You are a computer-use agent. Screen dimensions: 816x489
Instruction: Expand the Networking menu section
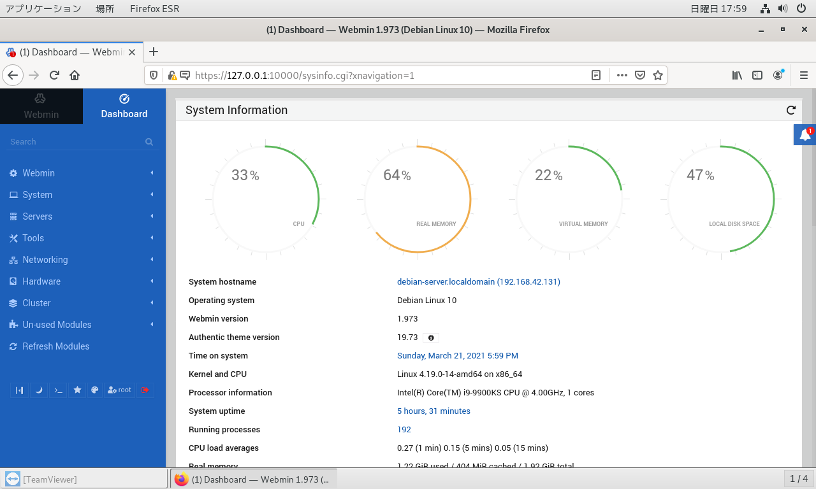(x=45, y=260)
